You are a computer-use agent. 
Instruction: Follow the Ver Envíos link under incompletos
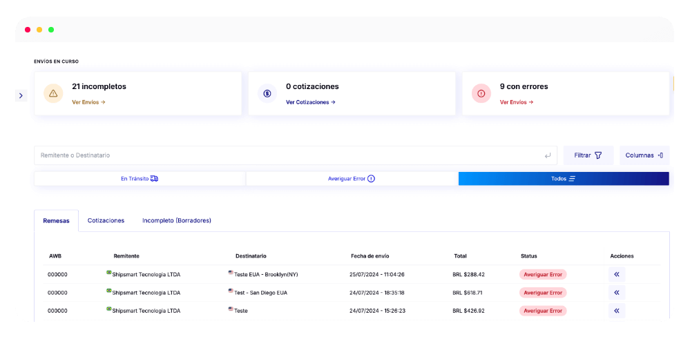point(88,102)
